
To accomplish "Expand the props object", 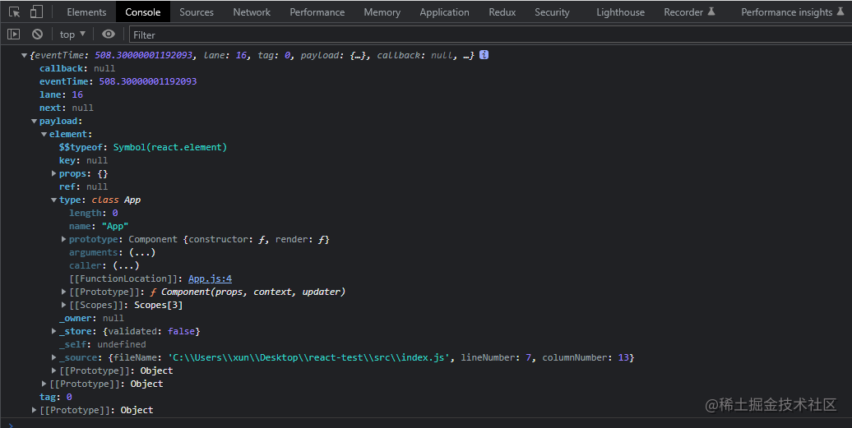I will tap(53, 173).
